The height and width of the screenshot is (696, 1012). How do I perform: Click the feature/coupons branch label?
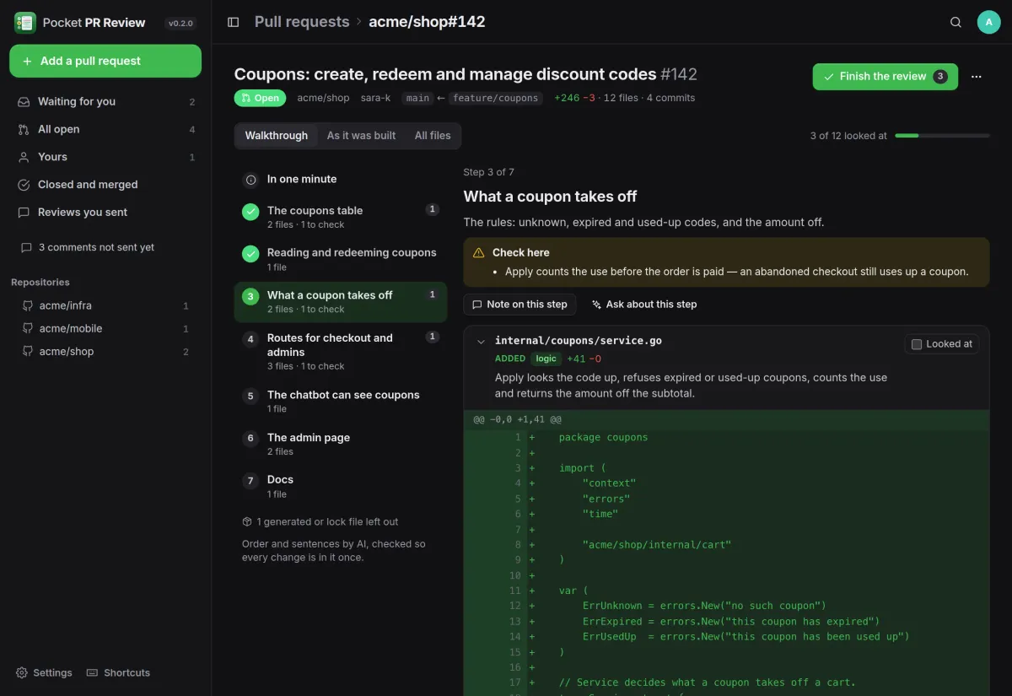pos(495,98)
